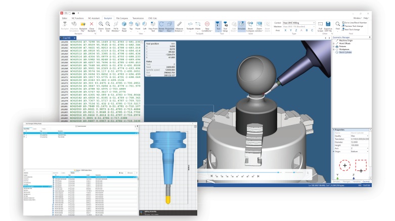Click Export as DXF File icon
Viewport: 395px width, 221px height.
click(x=328, y=24)
